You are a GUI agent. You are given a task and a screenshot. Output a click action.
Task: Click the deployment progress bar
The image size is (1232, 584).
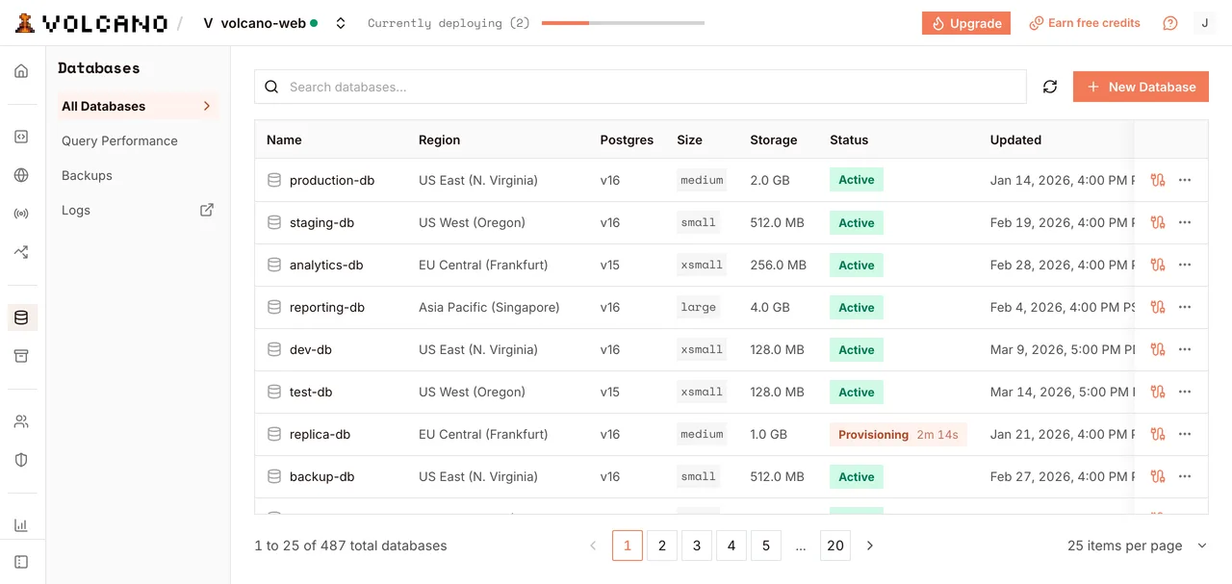[x=623, y=23]
